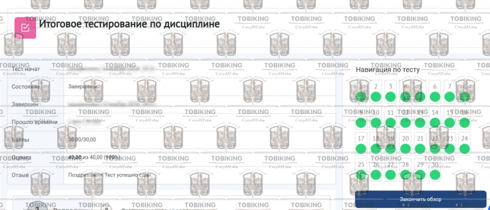Viewport: 490px width, 210px height.
Task: Select question 24 in test navigation
Action: [x=464, y=143]
